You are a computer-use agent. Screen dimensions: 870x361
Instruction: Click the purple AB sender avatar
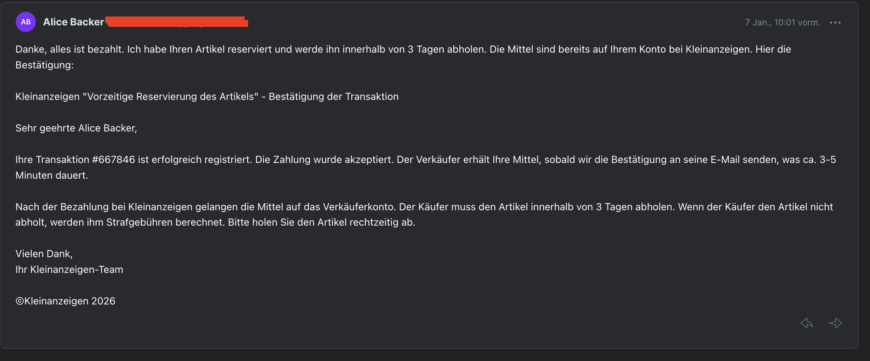tap(26, 22)
